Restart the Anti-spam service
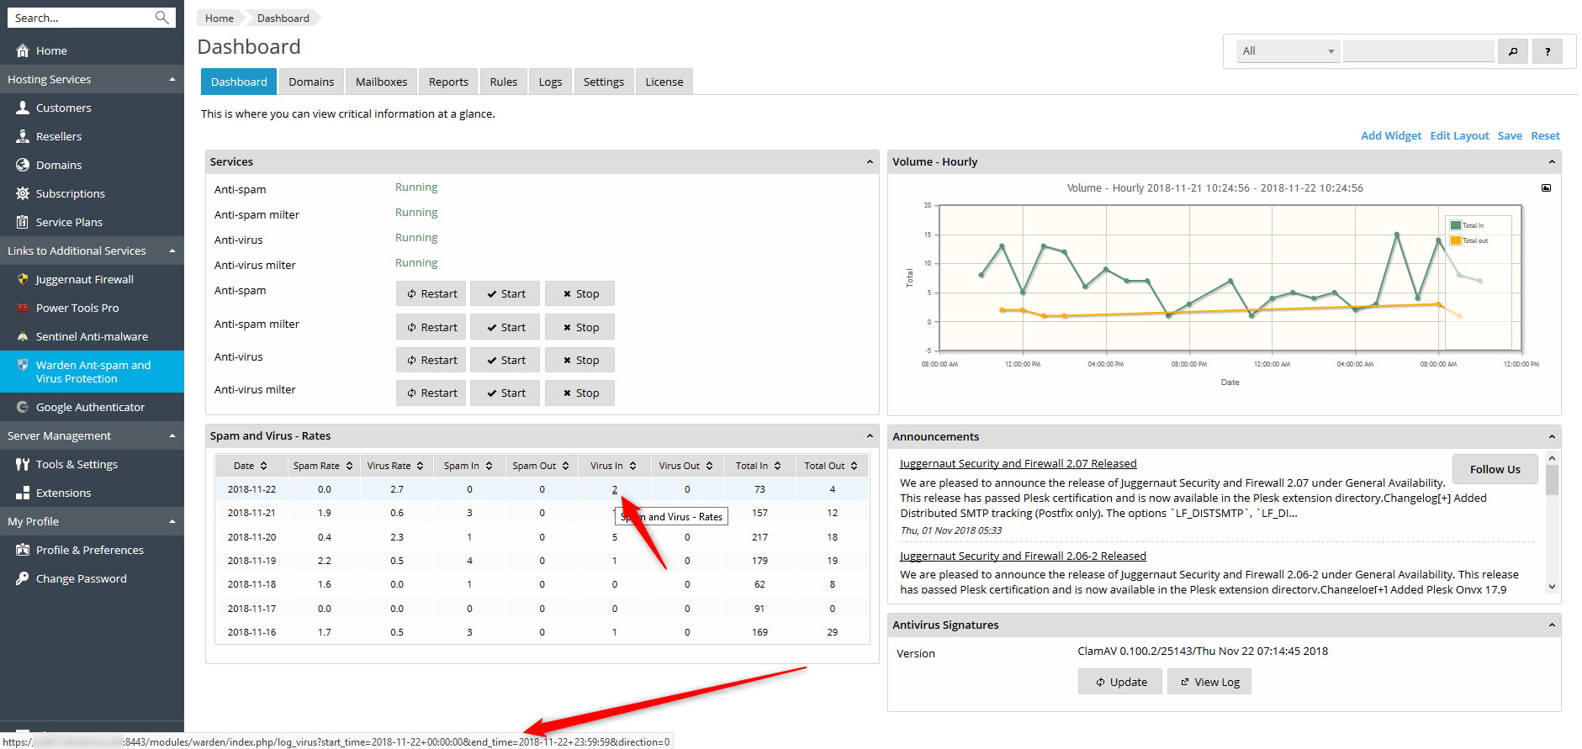 click(x=431, y=293)
